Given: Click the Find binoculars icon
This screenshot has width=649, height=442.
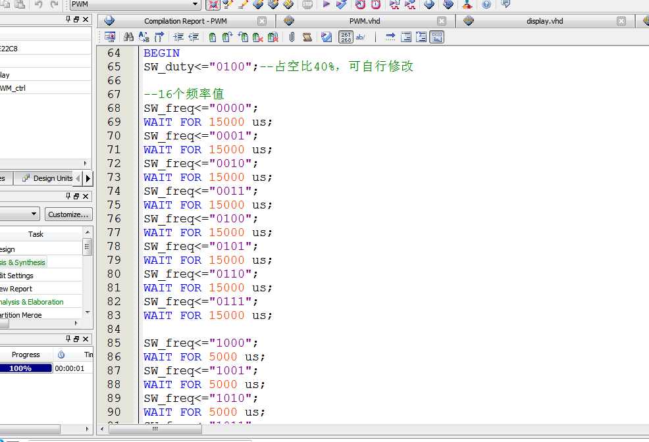Looking at the screenshot, I should click(129, 37).
